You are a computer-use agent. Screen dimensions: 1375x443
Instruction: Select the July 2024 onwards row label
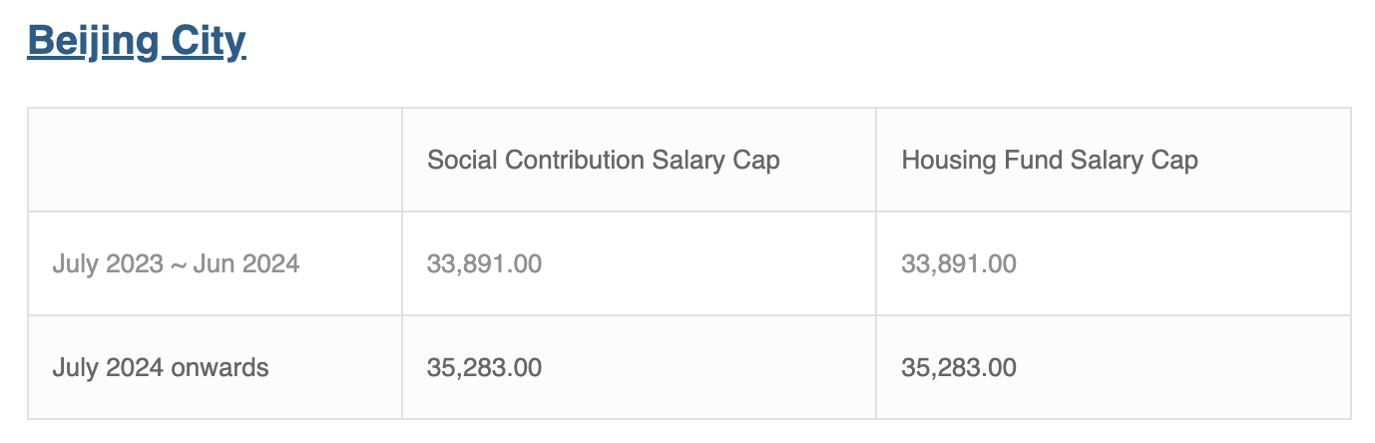point(161,367)
